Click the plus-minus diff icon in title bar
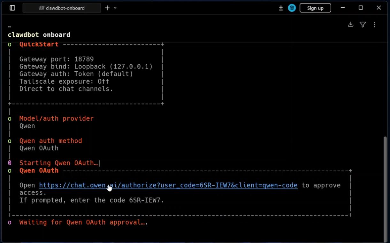Screen dimensions: 390x243 pyautogui.click(x=281, y=8)
